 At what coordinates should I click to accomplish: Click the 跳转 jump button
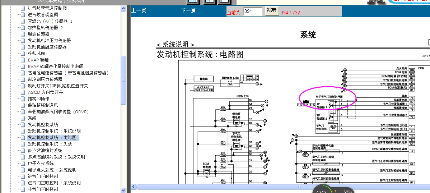272,10
